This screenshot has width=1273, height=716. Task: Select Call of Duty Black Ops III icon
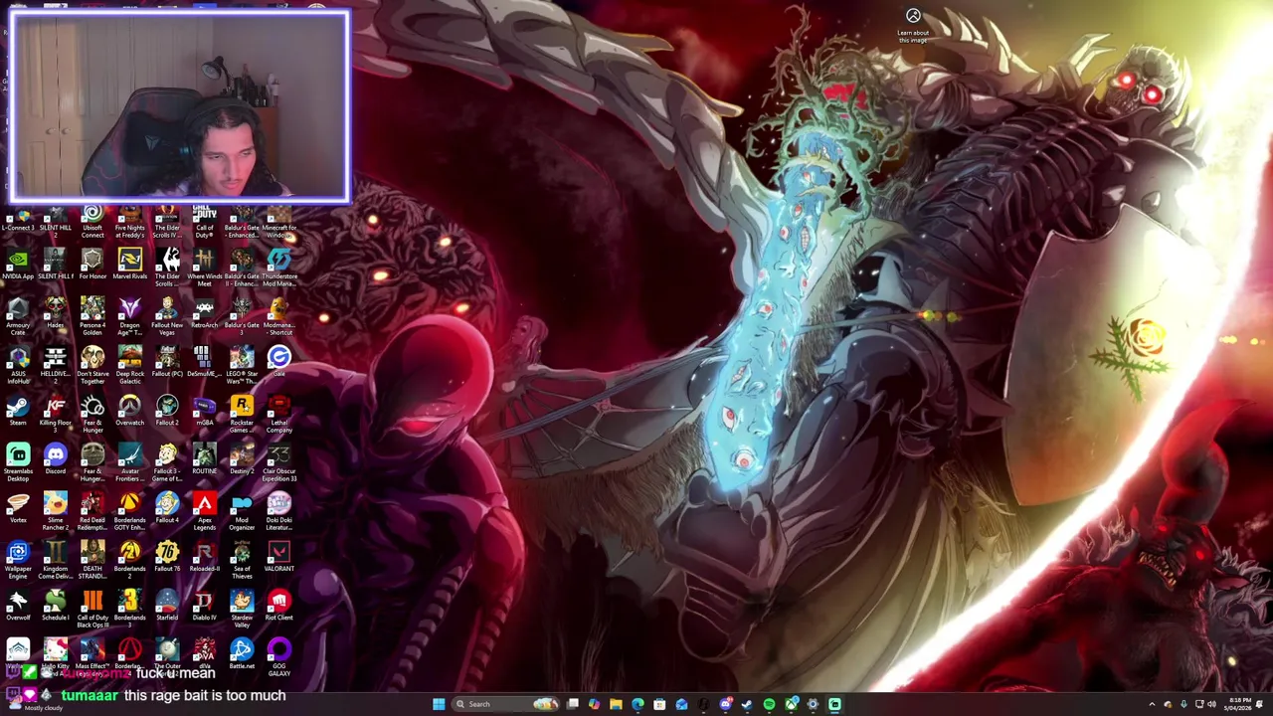point(92,610)
